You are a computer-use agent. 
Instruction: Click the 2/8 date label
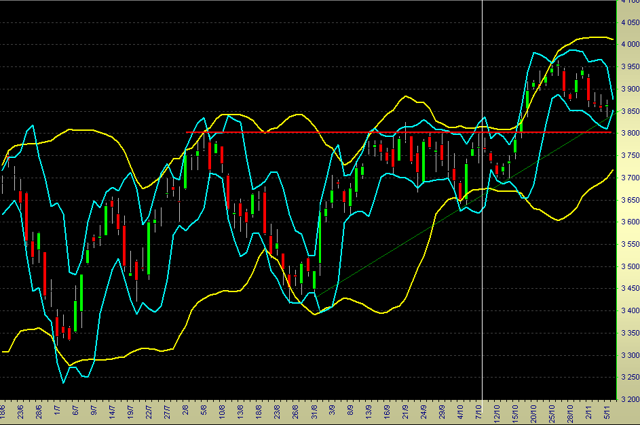click(187, 411)
